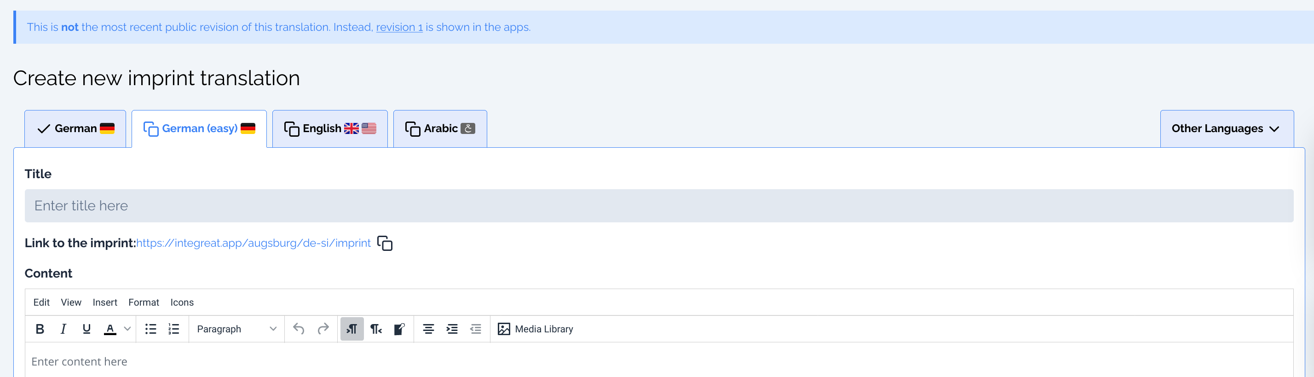Viewport: 1314px width, 377px height.
Task: Undo the last editor change
Action: click(x=299, y=329)
